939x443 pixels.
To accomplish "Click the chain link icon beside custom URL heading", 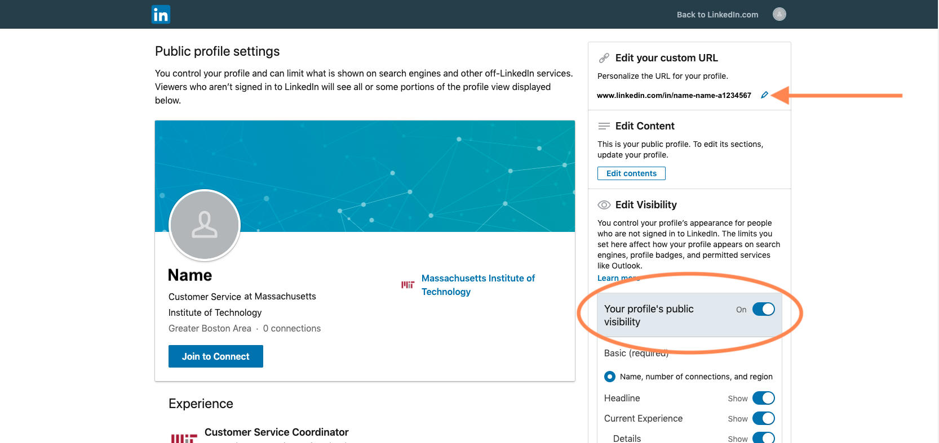I will pos(604,58).
